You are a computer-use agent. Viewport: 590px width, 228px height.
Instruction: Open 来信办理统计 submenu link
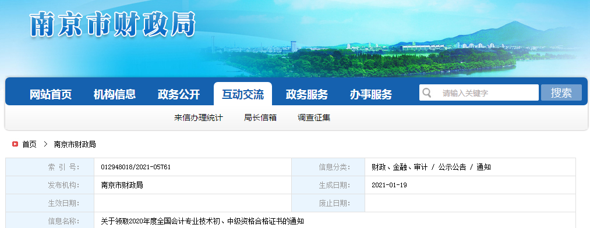click(199, 118)
